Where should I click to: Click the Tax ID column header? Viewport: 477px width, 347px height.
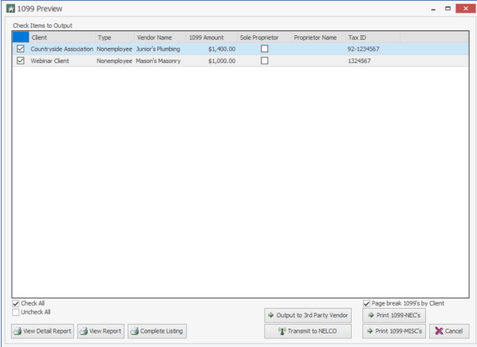point(373,37)
